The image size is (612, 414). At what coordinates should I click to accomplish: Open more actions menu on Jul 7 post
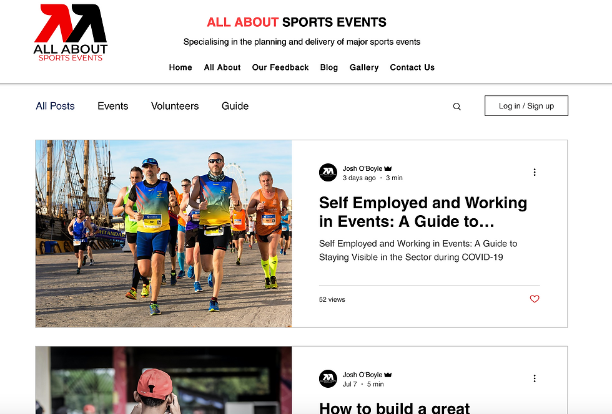click(x=535, y=378)
